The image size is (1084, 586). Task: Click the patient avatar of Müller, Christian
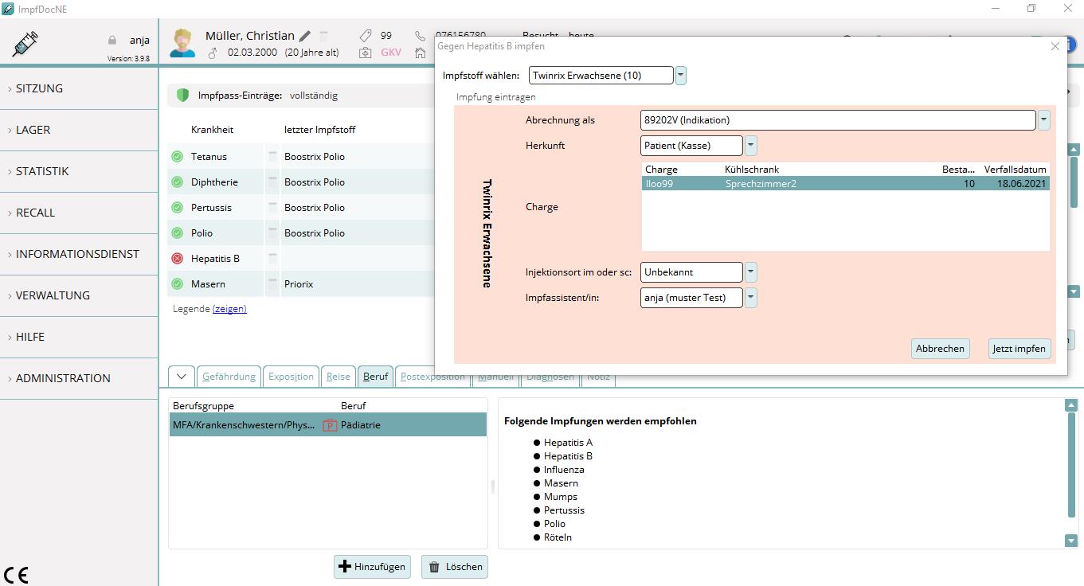182,43
